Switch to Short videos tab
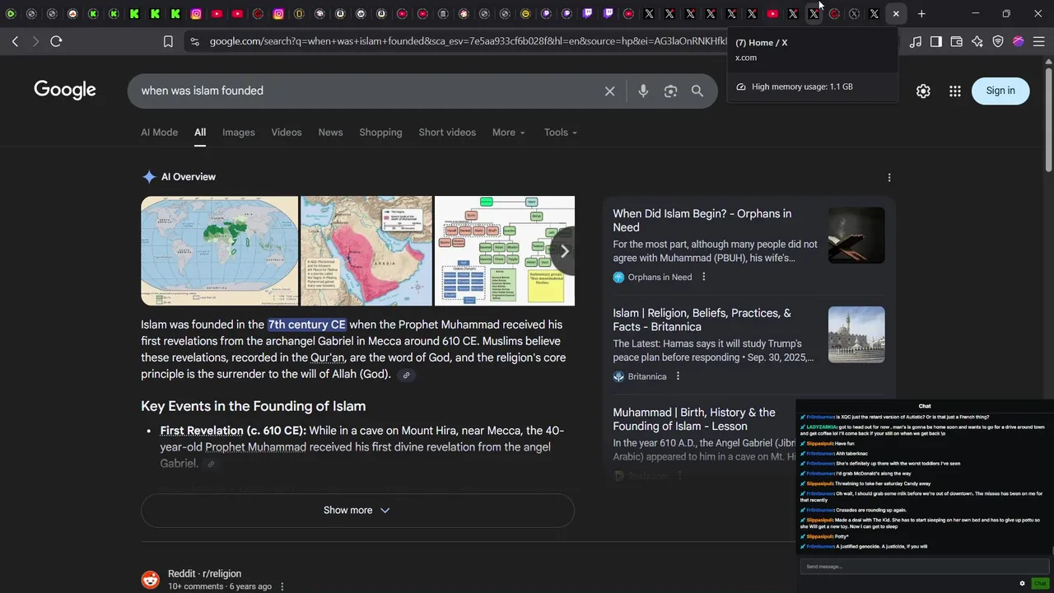This screenshot has height=593, width=1054. 447,133
